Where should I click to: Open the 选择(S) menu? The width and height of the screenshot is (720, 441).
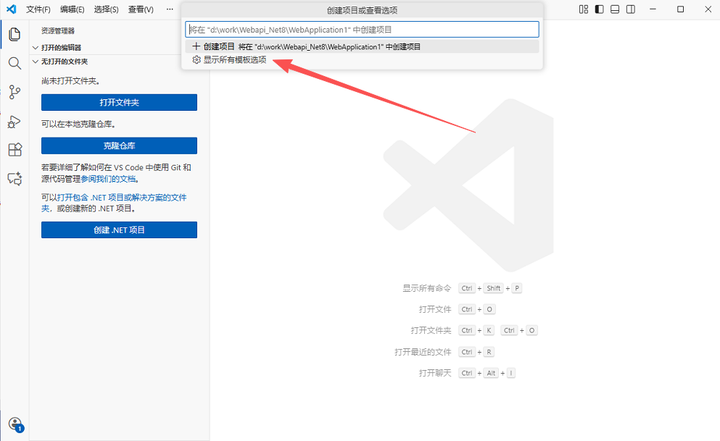pyautogui.click(x=106, y=9)
